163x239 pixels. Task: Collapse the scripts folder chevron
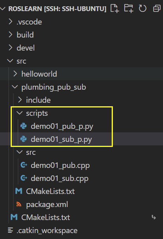[20, 113]
